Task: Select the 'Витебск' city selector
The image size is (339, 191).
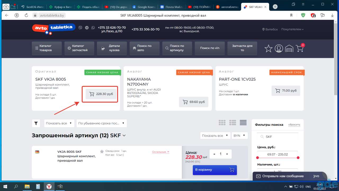Action: (270, 29)
